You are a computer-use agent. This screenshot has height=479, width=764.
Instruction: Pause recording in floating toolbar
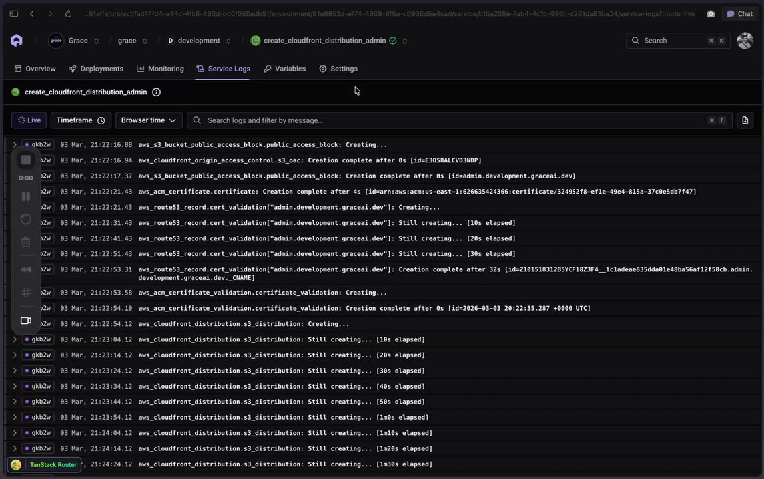pyautogui.click(x=26, y=196)
